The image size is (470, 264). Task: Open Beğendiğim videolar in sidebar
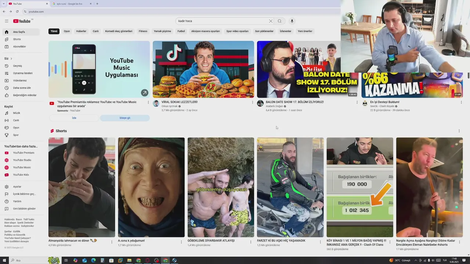(21, 95)
